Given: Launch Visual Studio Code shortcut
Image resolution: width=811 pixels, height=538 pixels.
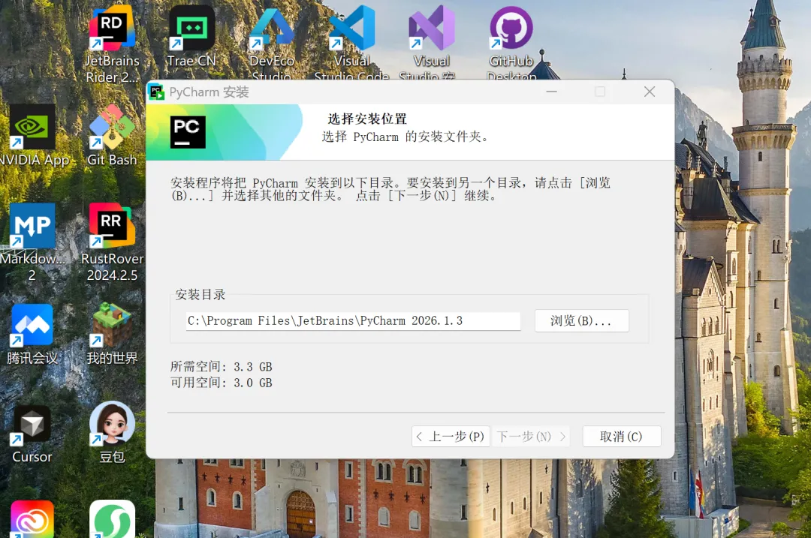Looking at the screenshot, I should click(x=351, y=44).
